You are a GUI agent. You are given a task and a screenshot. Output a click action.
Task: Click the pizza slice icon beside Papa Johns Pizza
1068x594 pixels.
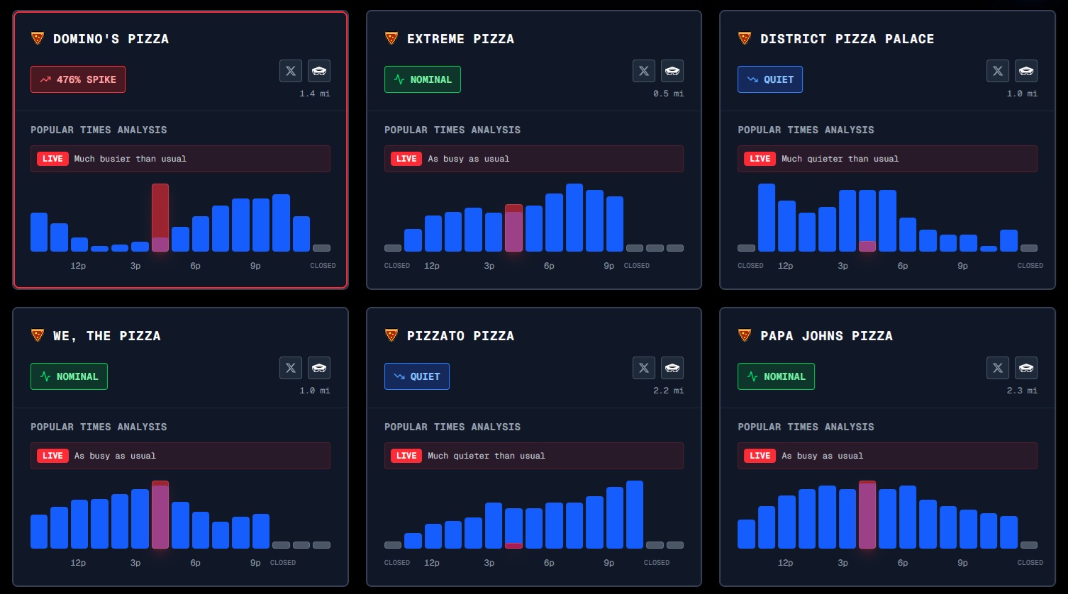745,335
